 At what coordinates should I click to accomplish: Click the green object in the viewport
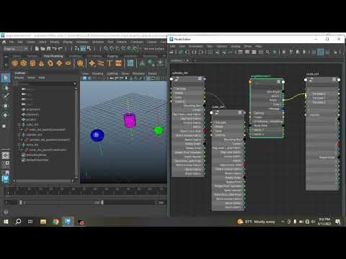pos(159,130)
